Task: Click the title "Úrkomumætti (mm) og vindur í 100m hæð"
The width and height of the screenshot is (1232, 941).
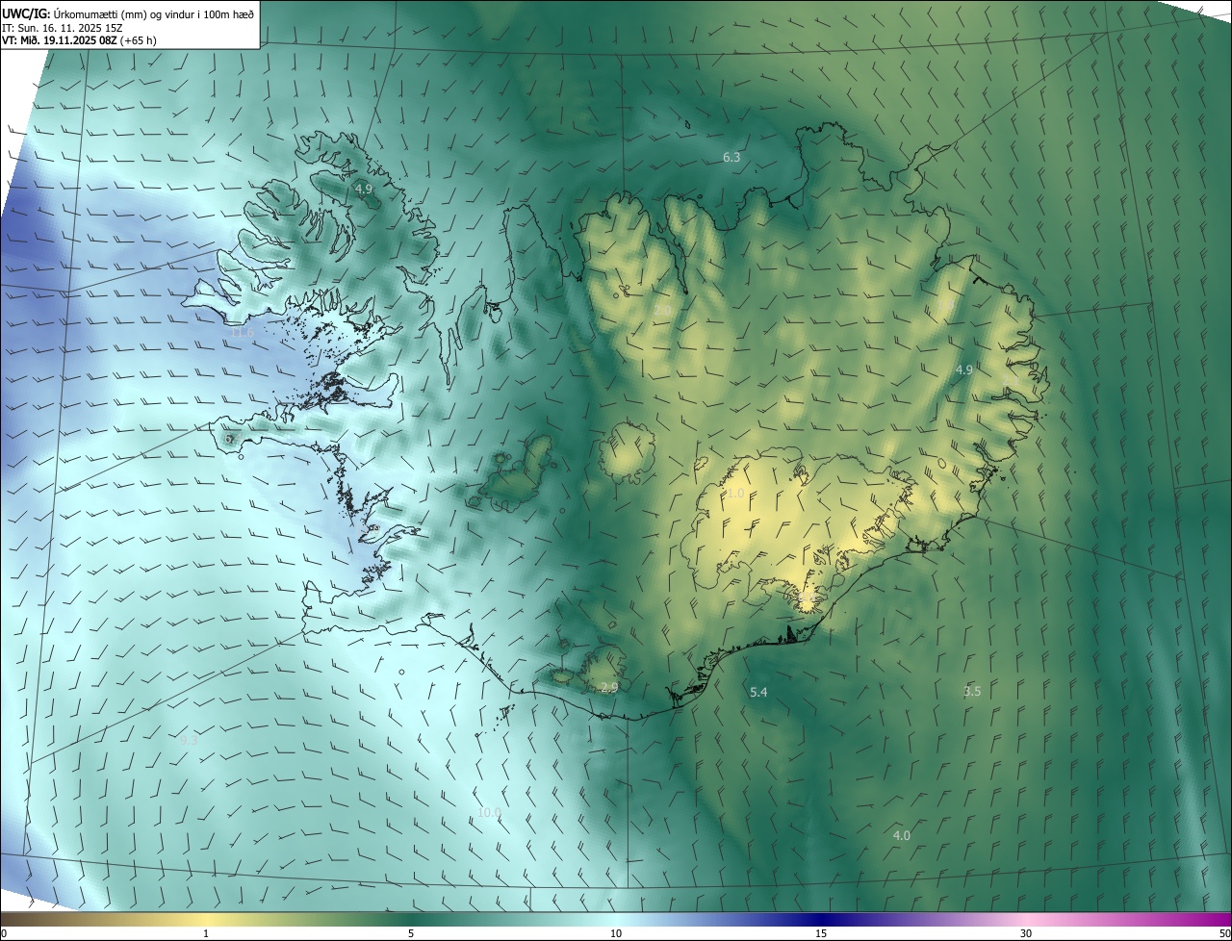Action: pyautogui.click(x=153, y=13)
